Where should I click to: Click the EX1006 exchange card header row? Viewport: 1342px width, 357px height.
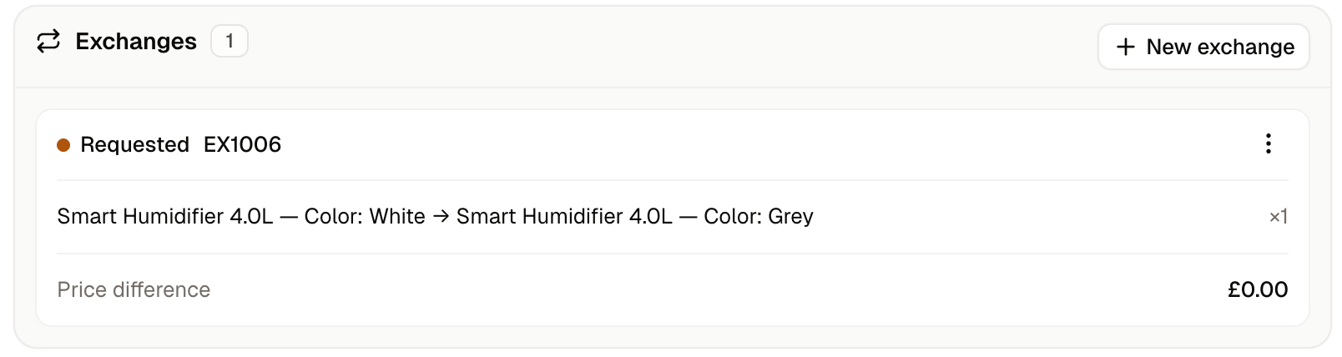tap(672, 144)
